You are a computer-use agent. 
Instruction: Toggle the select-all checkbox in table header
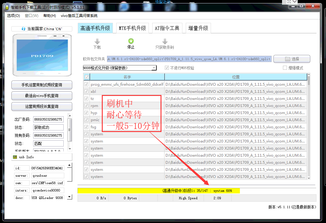pyautogui.click(x=87, y=77)
